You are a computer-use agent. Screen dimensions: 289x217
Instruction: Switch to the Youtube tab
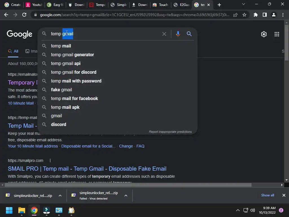coord(34,5)
